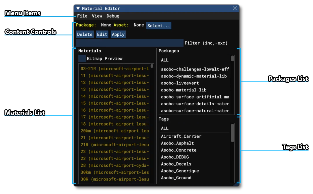Select material 30R (microsoft-airport-lesu
313x194 pixels.
[115, 179]
